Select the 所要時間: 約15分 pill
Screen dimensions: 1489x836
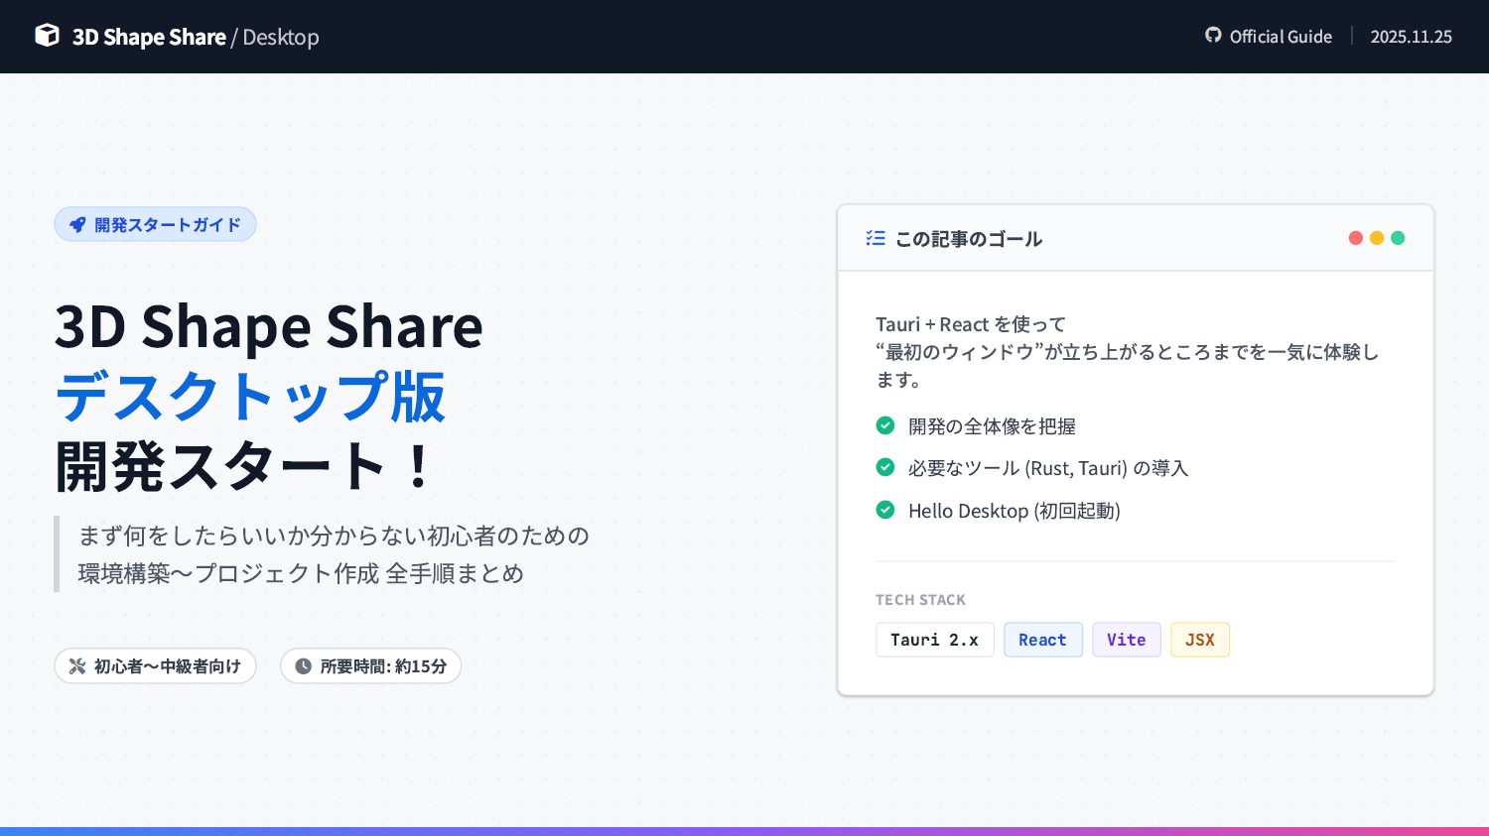point(370,666)
